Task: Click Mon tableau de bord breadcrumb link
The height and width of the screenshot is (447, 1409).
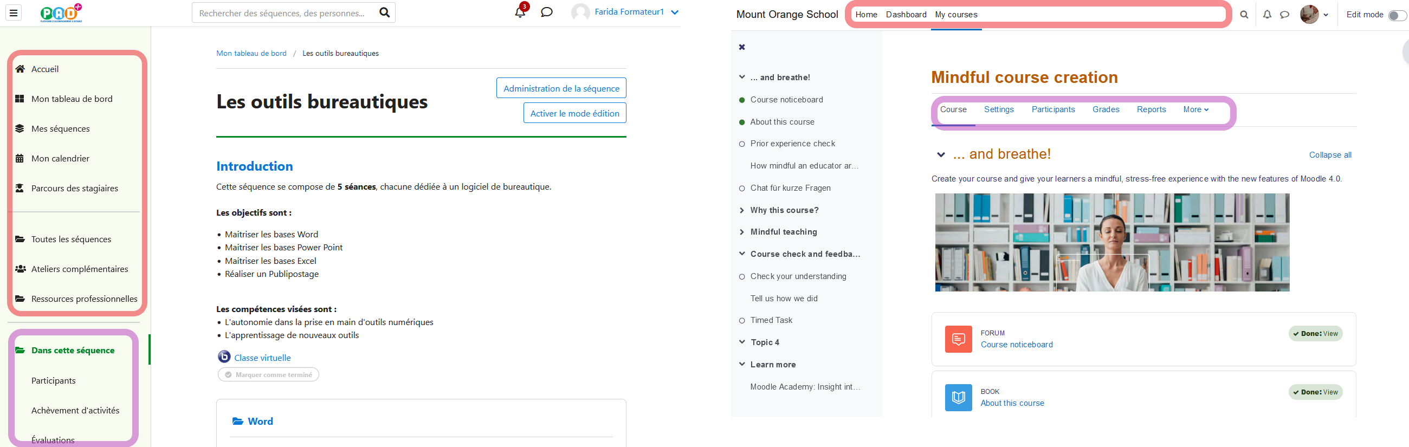Action: (251, 53)
